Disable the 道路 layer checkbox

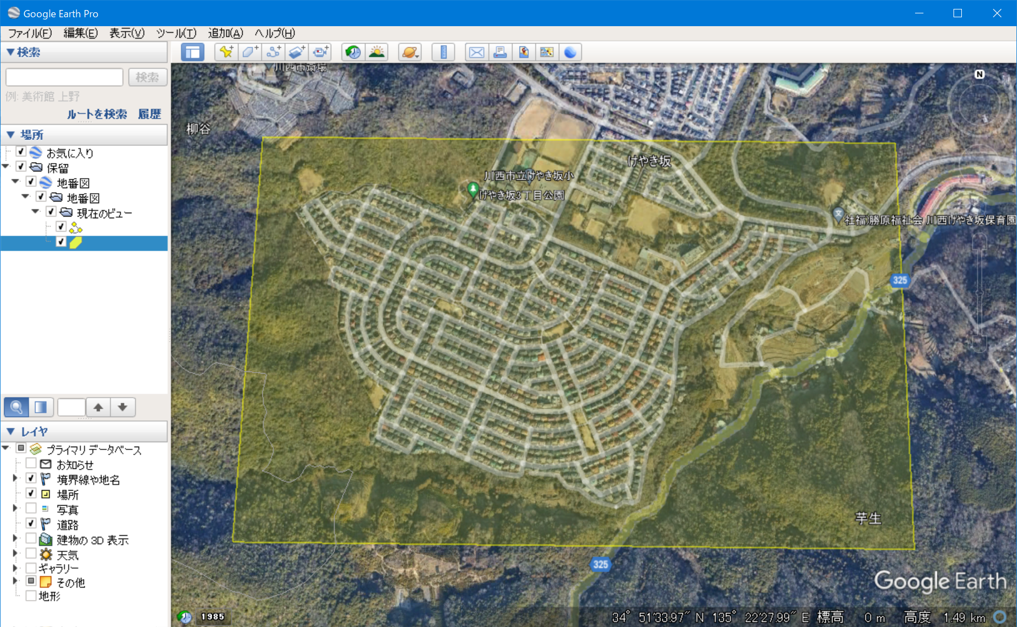pos(31,523)
